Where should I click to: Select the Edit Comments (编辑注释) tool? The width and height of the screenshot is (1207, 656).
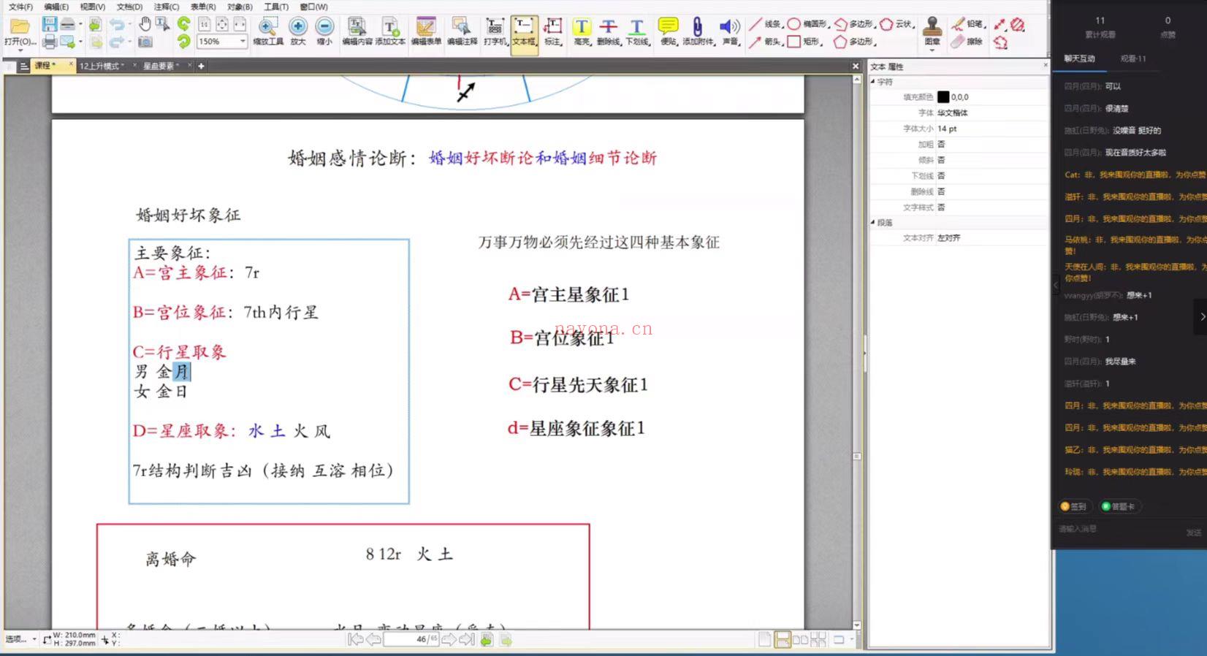[x=462, y=31]
